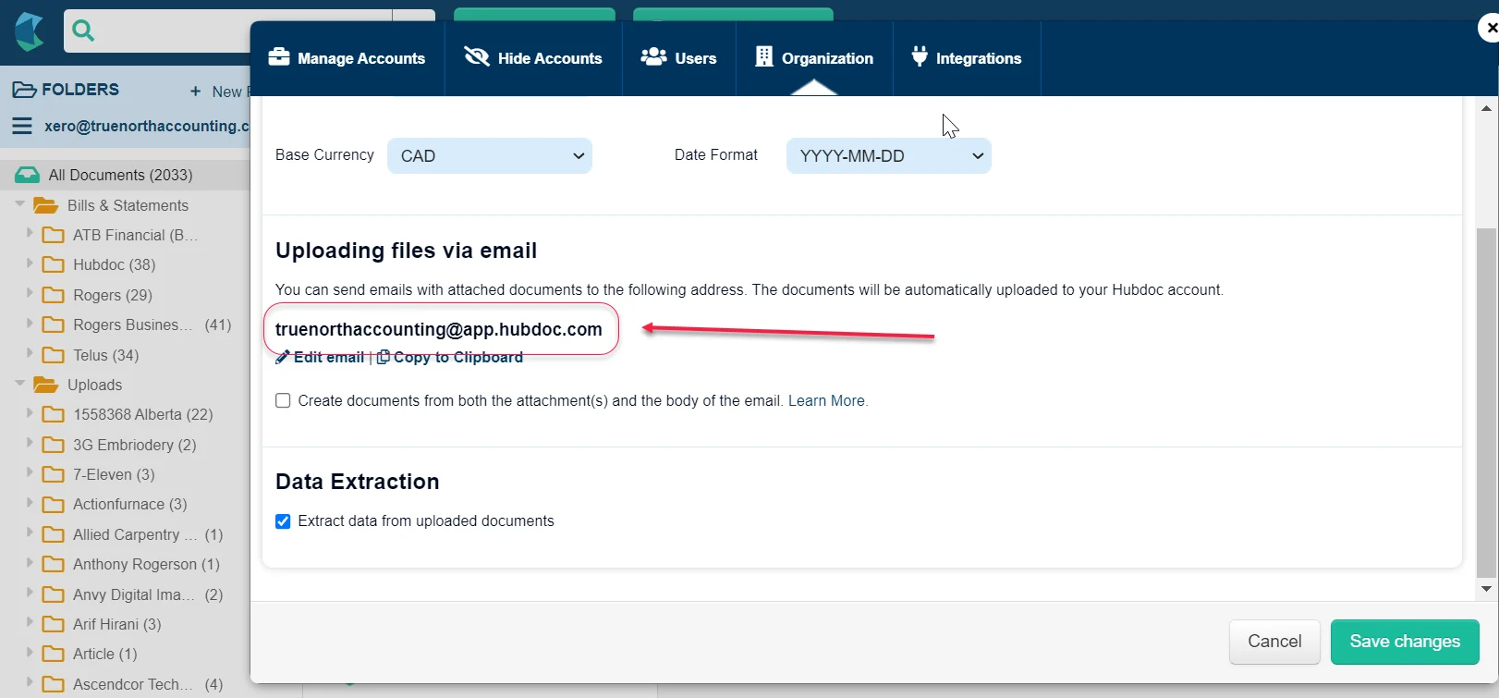Click the dialog scrollbar down arrow
Image resolution: width=1499 pixels, height=698 pixels.
pos(1486,589)
